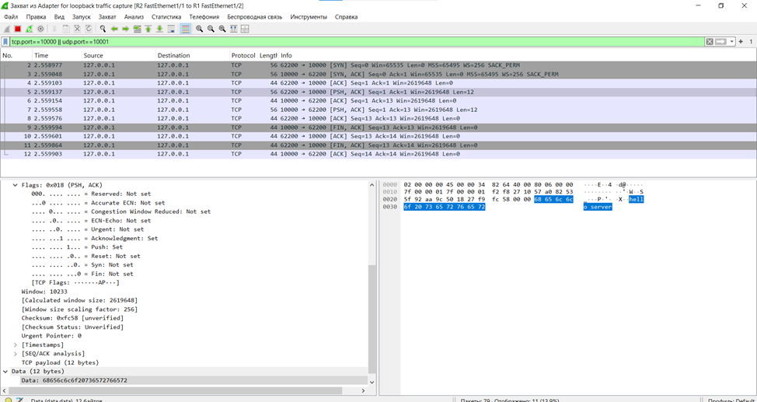The width and height of the screenshot is (757, 402).
Task: Restart the current capture
Action: point(30,29)
